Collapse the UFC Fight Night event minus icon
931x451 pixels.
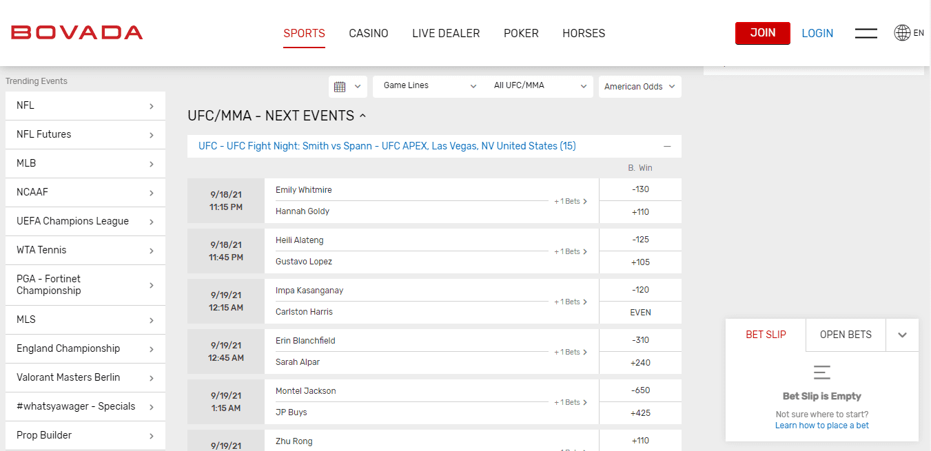pyautogui.click(x=667, y=147)
